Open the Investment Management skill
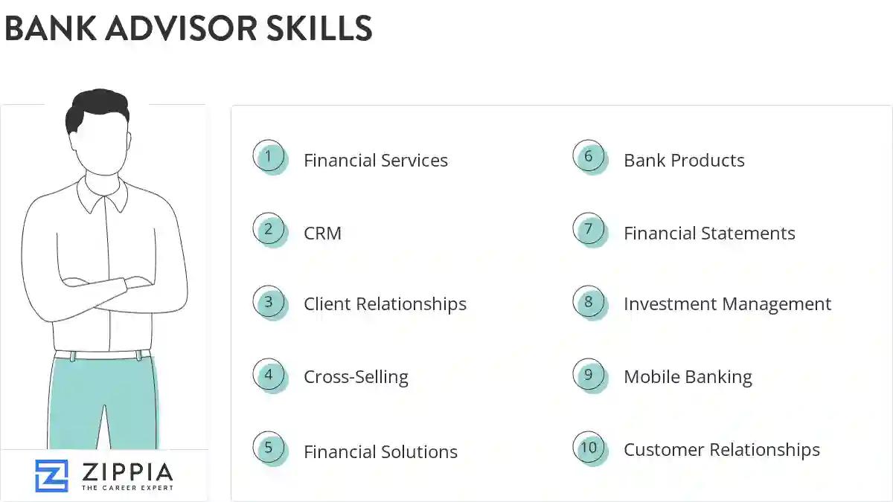The image size is (893, 502). coord(727,304)
